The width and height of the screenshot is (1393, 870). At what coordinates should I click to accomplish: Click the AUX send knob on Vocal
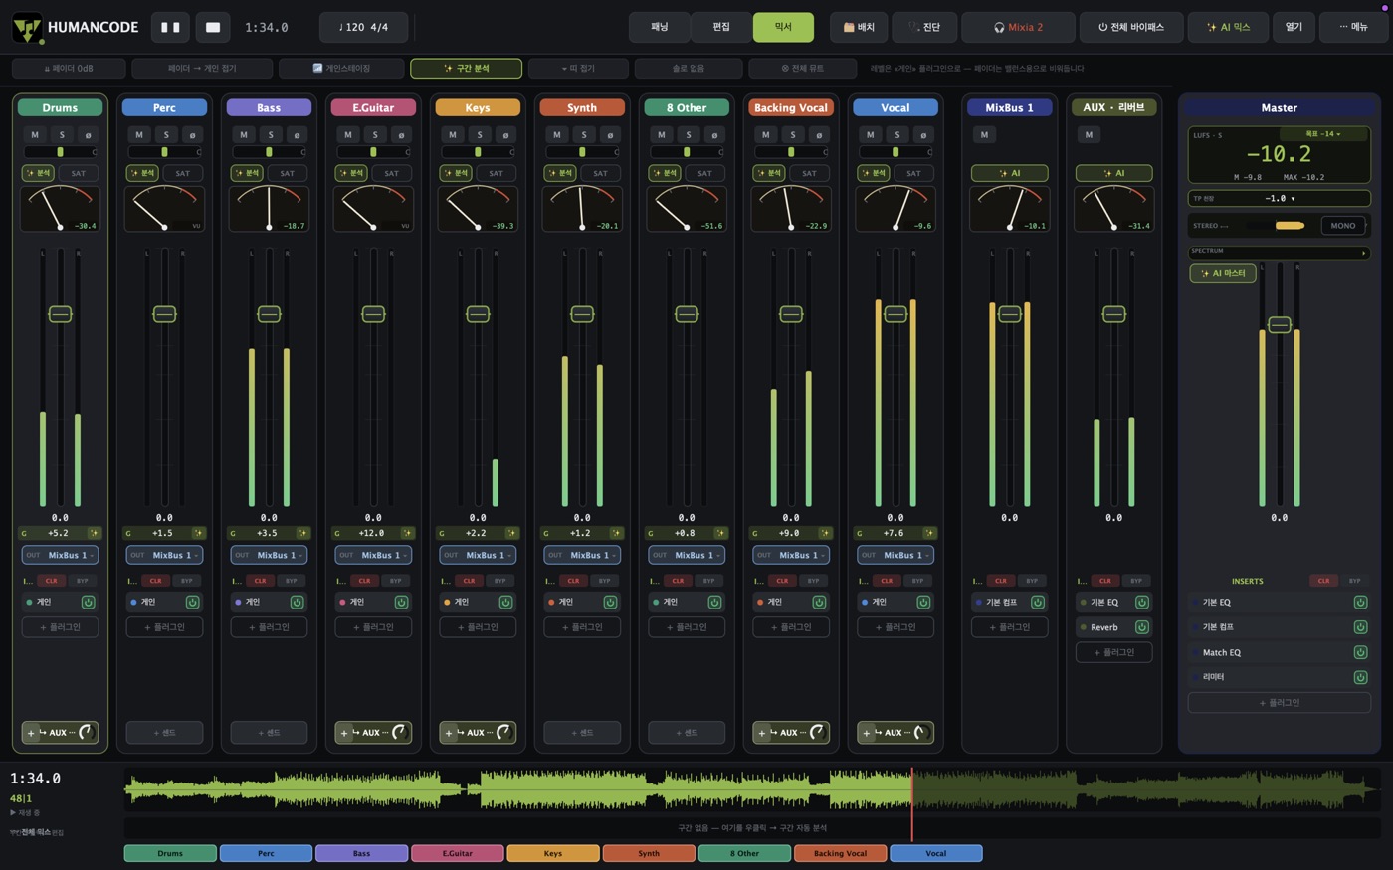click(x=921, y=733)
